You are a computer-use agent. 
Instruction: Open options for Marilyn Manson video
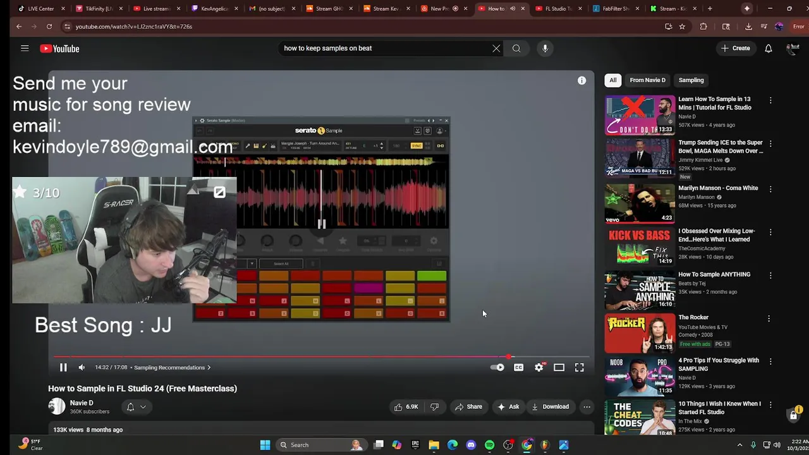770,188
